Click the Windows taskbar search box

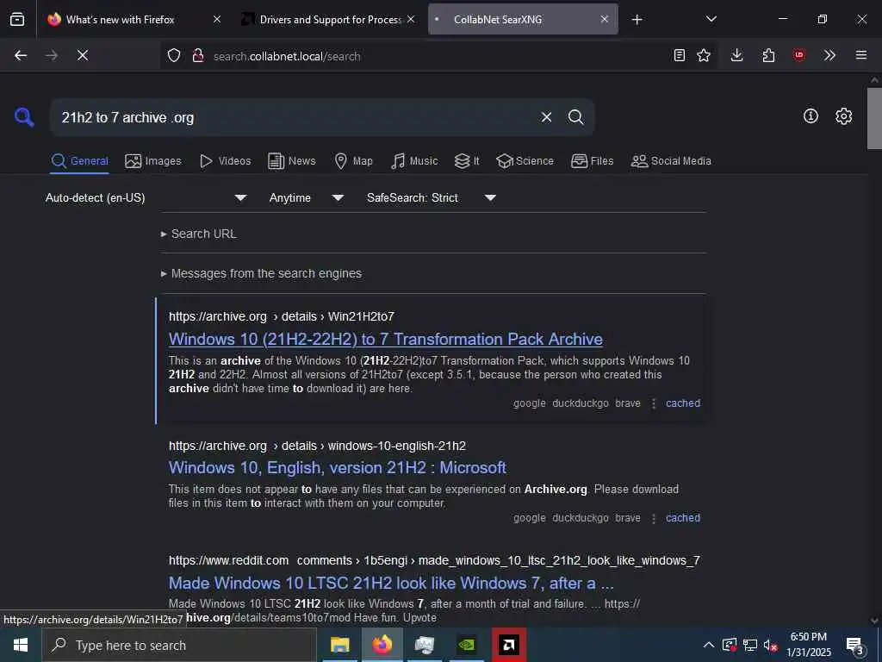[179, 645]
